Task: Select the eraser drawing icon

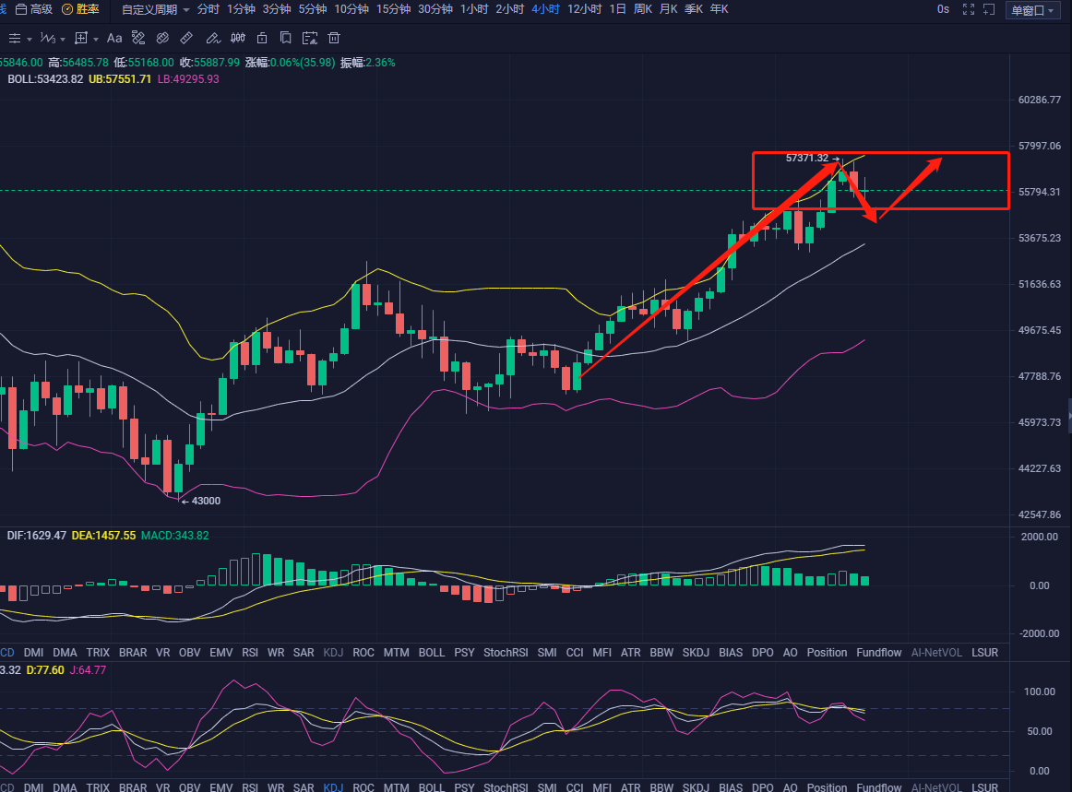Action: [162, 39]
